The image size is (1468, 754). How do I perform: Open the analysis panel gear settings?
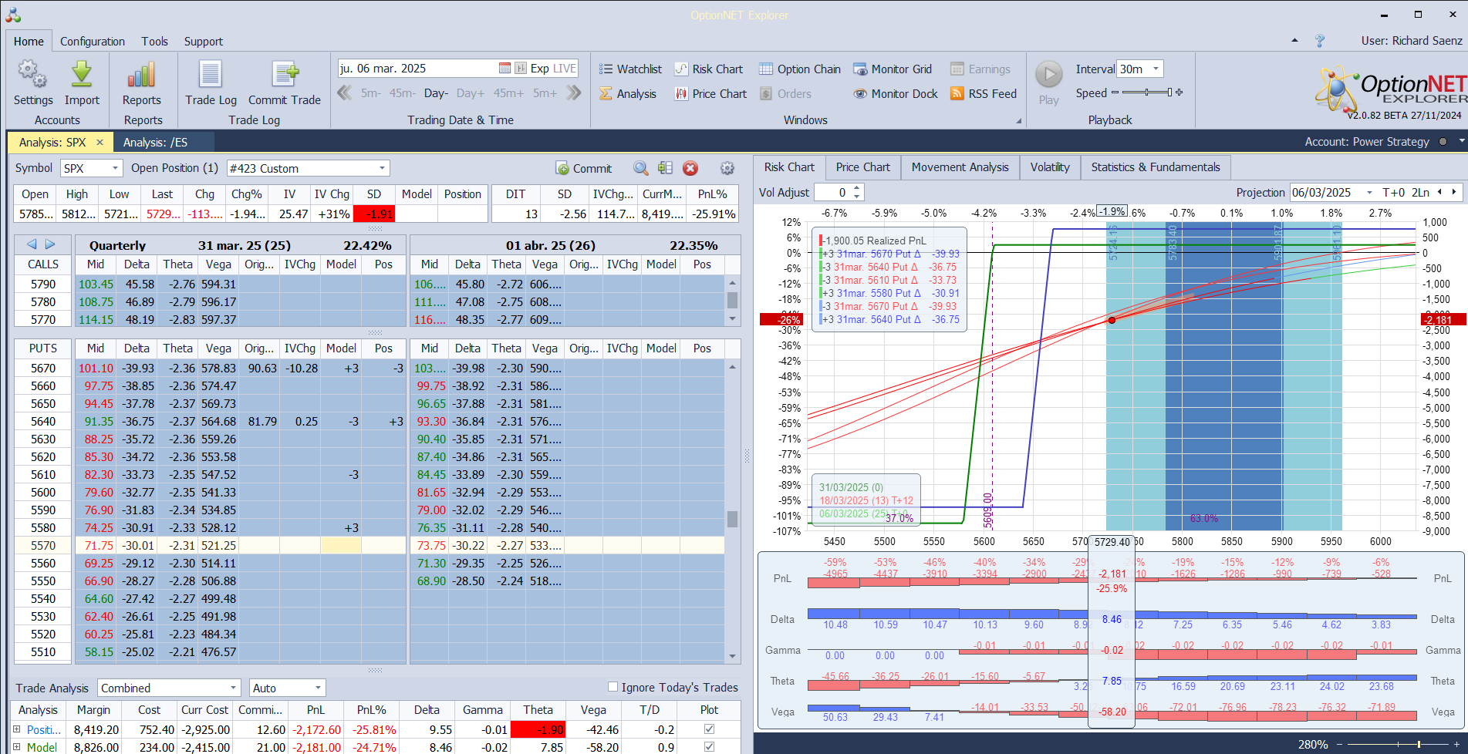[727, 168]
